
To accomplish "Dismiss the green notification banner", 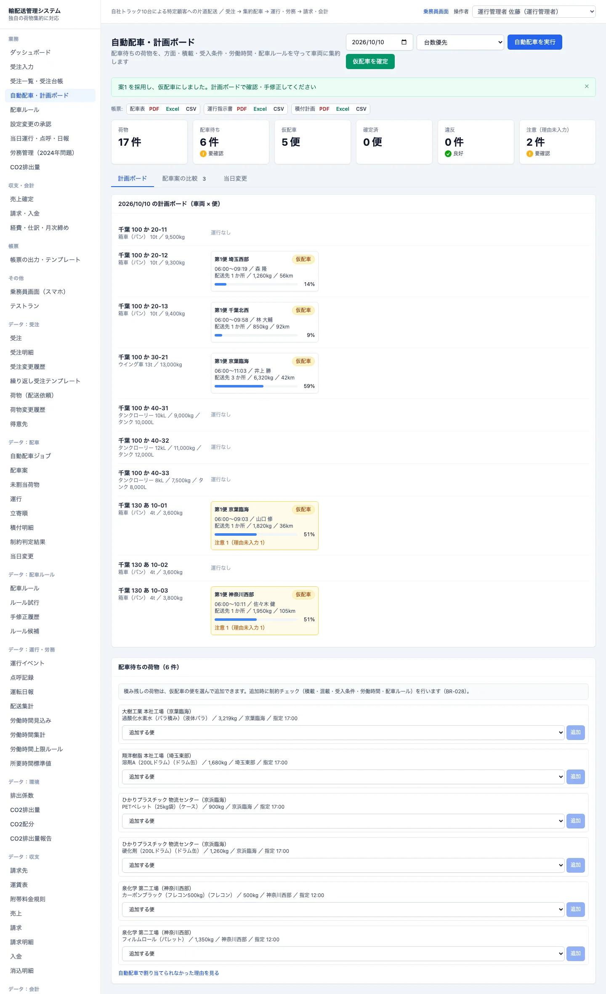I will [x=587, y=86].
